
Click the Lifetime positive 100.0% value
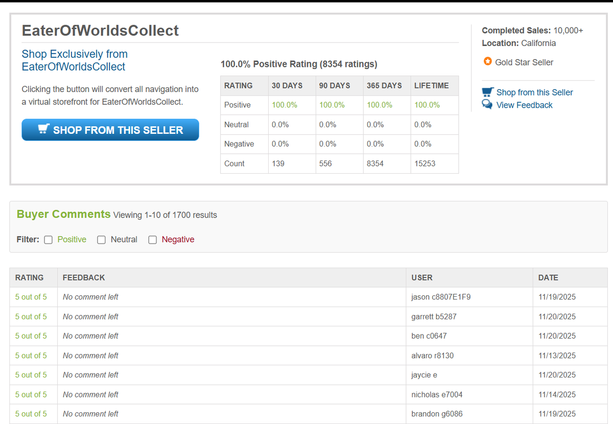427,105
